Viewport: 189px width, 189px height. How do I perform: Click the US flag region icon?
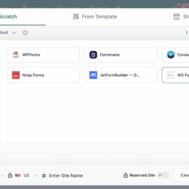point(18,175)
